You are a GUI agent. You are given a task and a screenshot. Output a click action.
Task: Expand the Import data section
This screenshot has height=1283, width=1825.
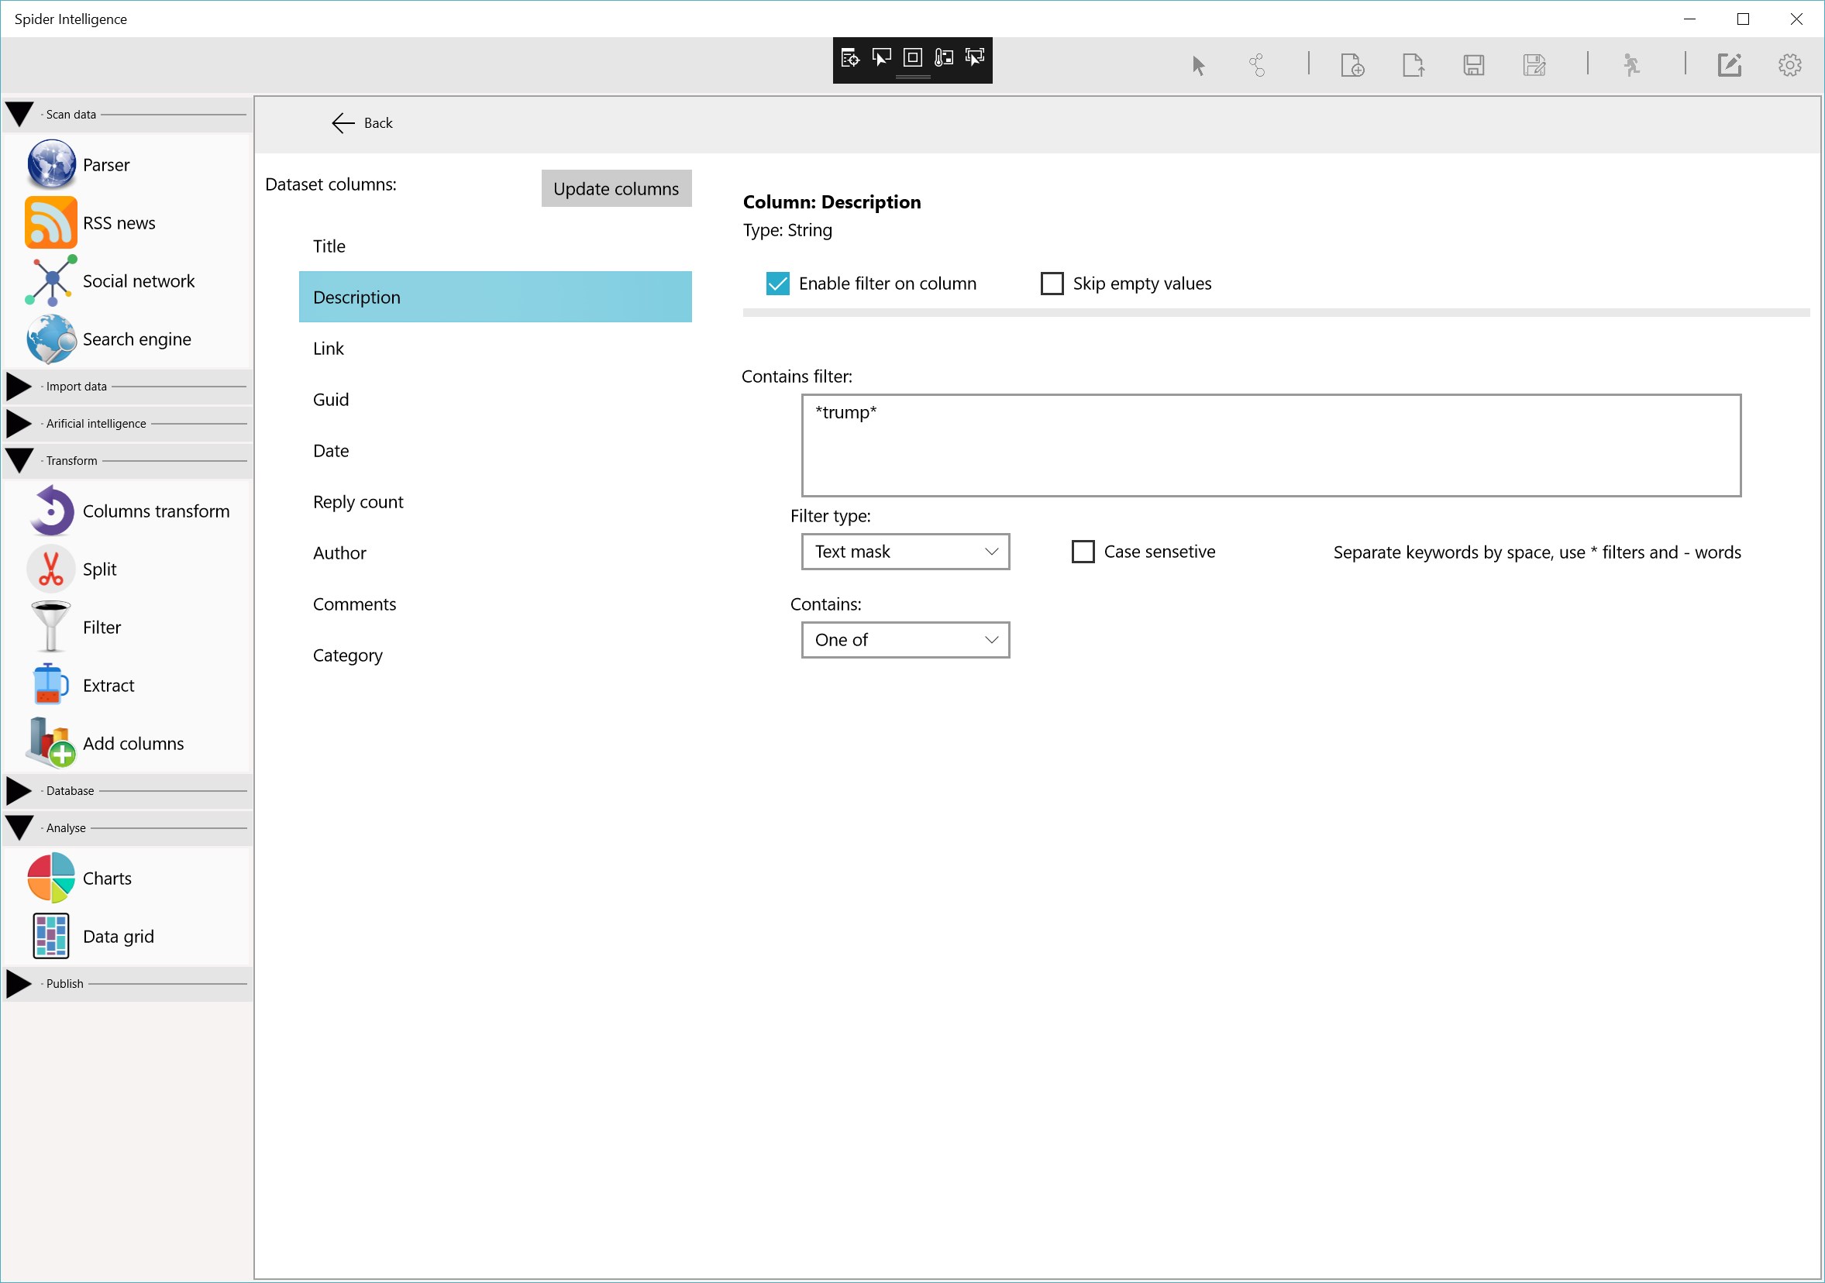point(19,386)
